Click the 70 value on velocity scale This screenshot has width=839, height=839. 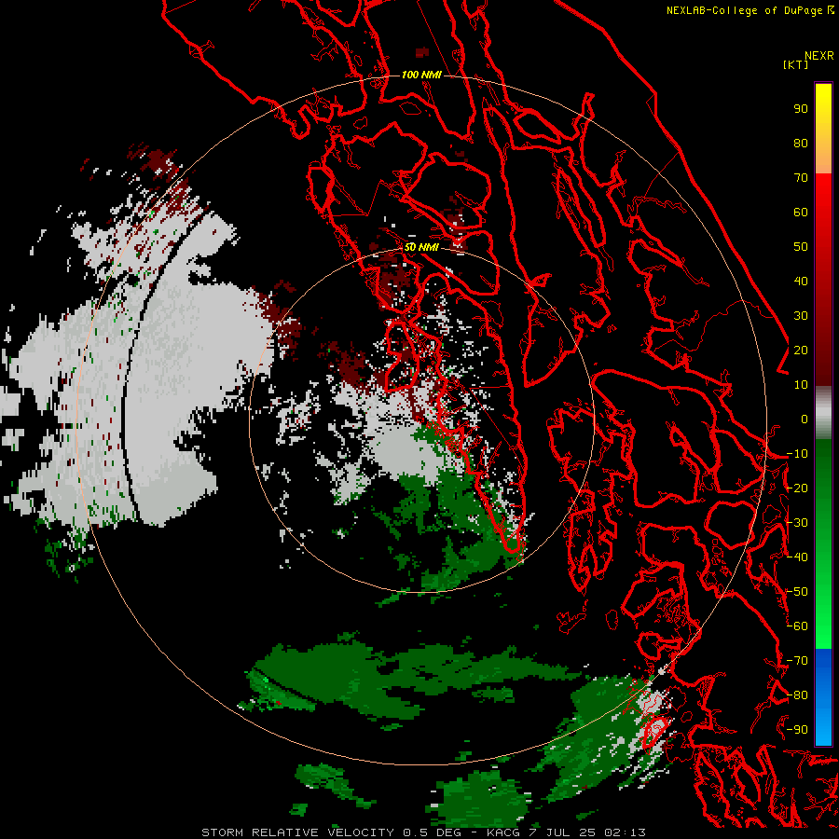pos(801,178)
